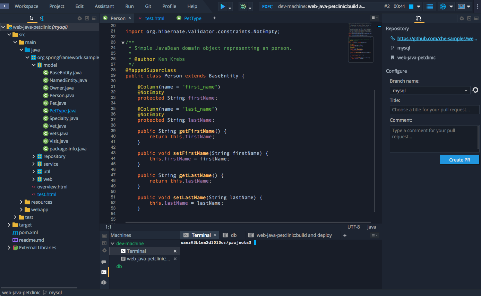Screen dimensions: 481x296
Task: Switch to the PetType editor tab
Action: click(192, 18)
